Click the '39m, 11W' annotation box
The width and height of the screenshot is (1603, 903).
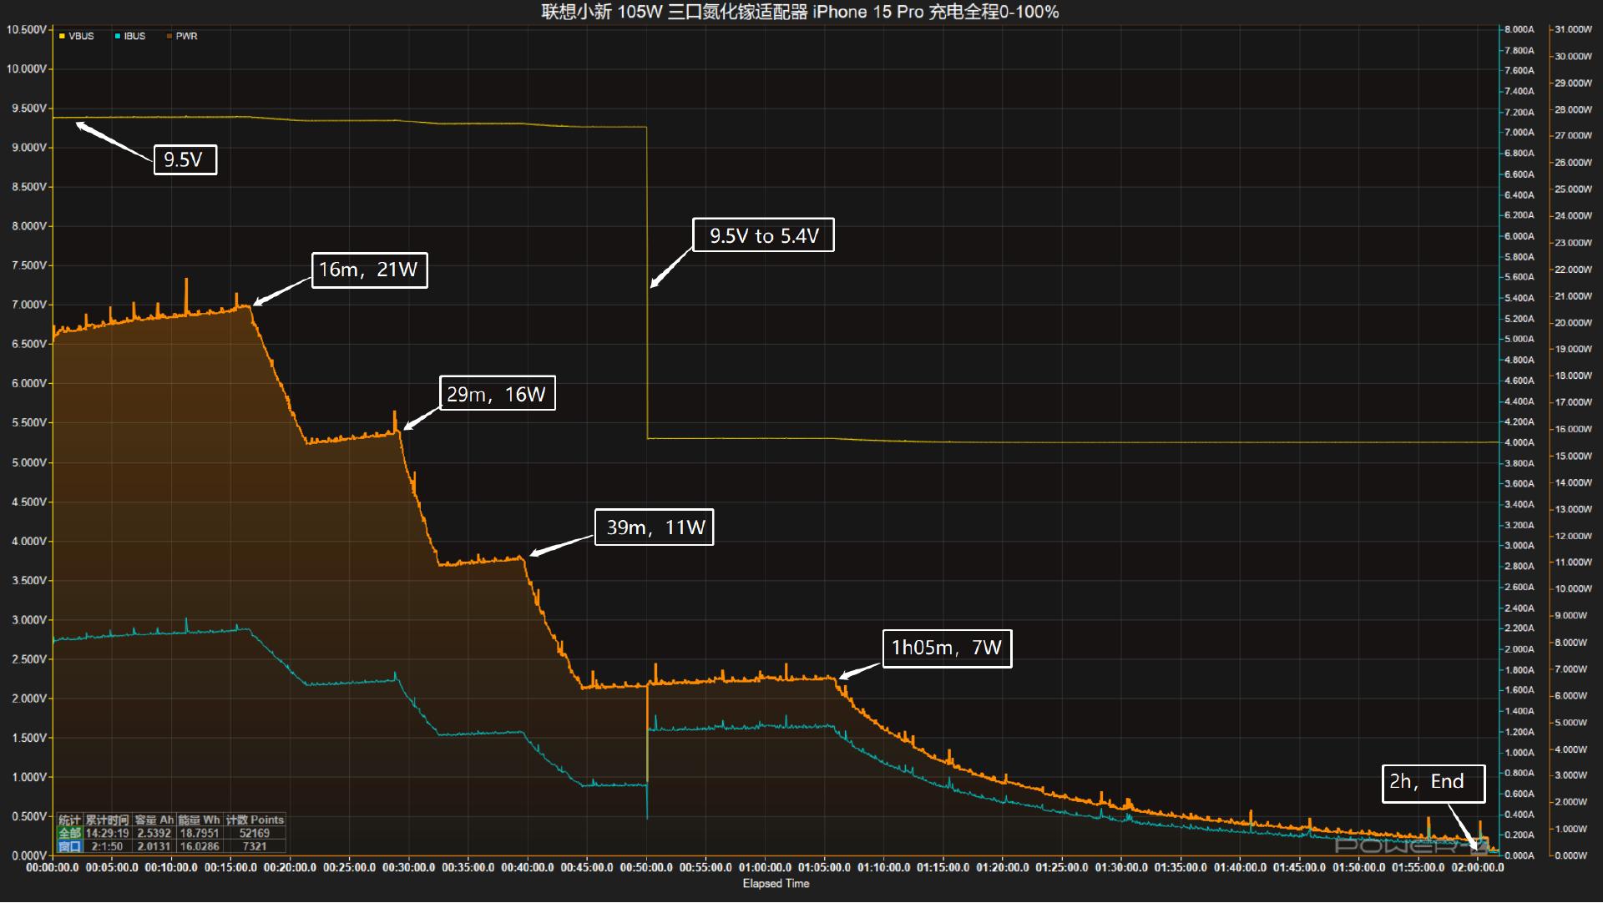(x=654, y=527)
